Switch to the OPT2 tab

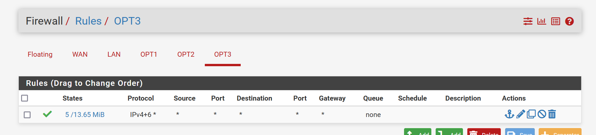186,54
